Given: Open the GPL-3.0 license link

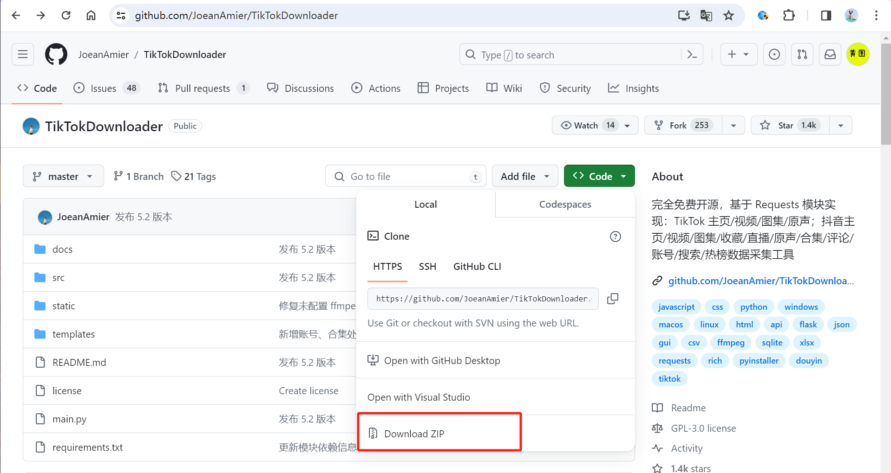Looking at the screenshot, I should tap(703, 428).
